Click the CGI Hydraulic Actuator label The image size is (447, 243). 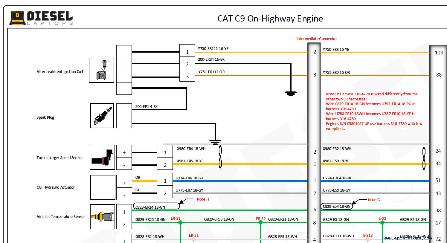point(56,187)
